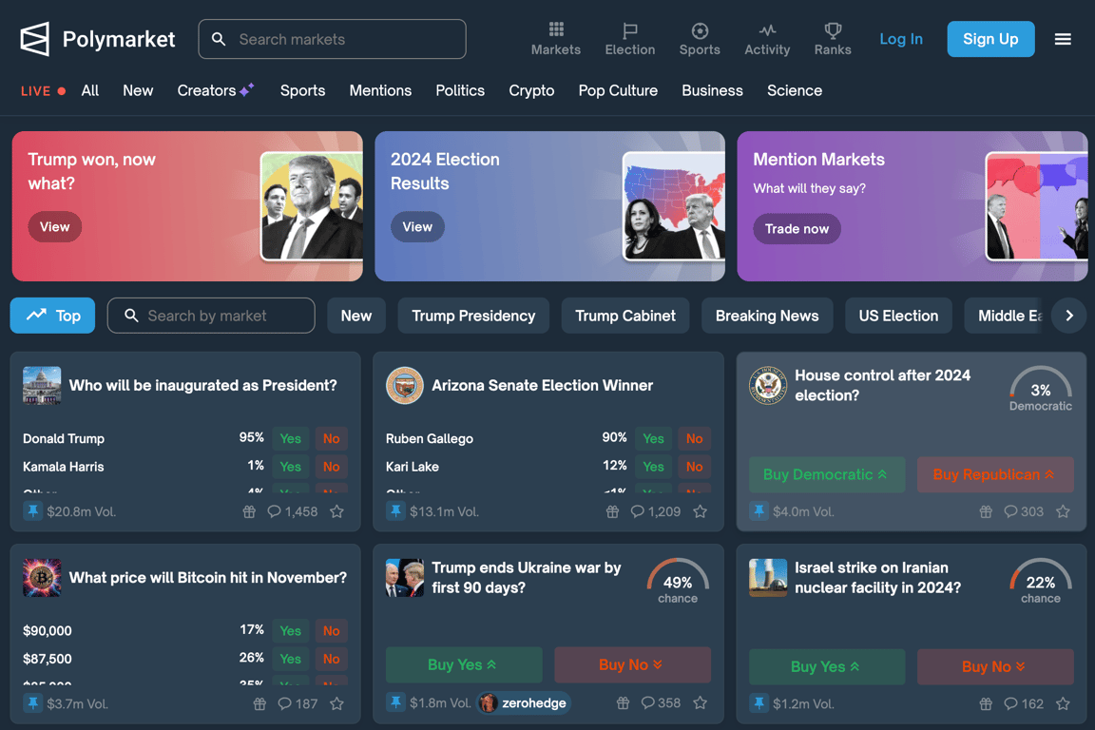This screenshot has width=1095, height=730.
Task: Open the Polymarket logo home link
Action: (x=98, y=39)
